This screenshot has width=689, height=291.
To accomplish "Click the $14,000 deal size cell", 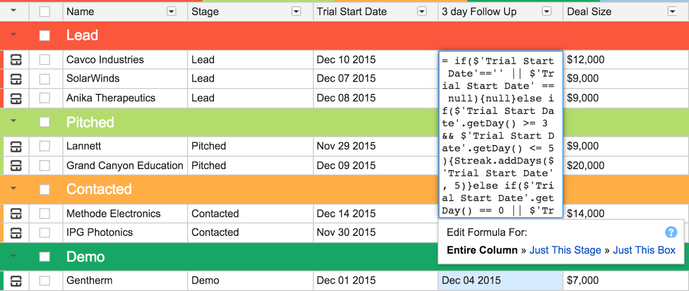I will tap(626, 214).
